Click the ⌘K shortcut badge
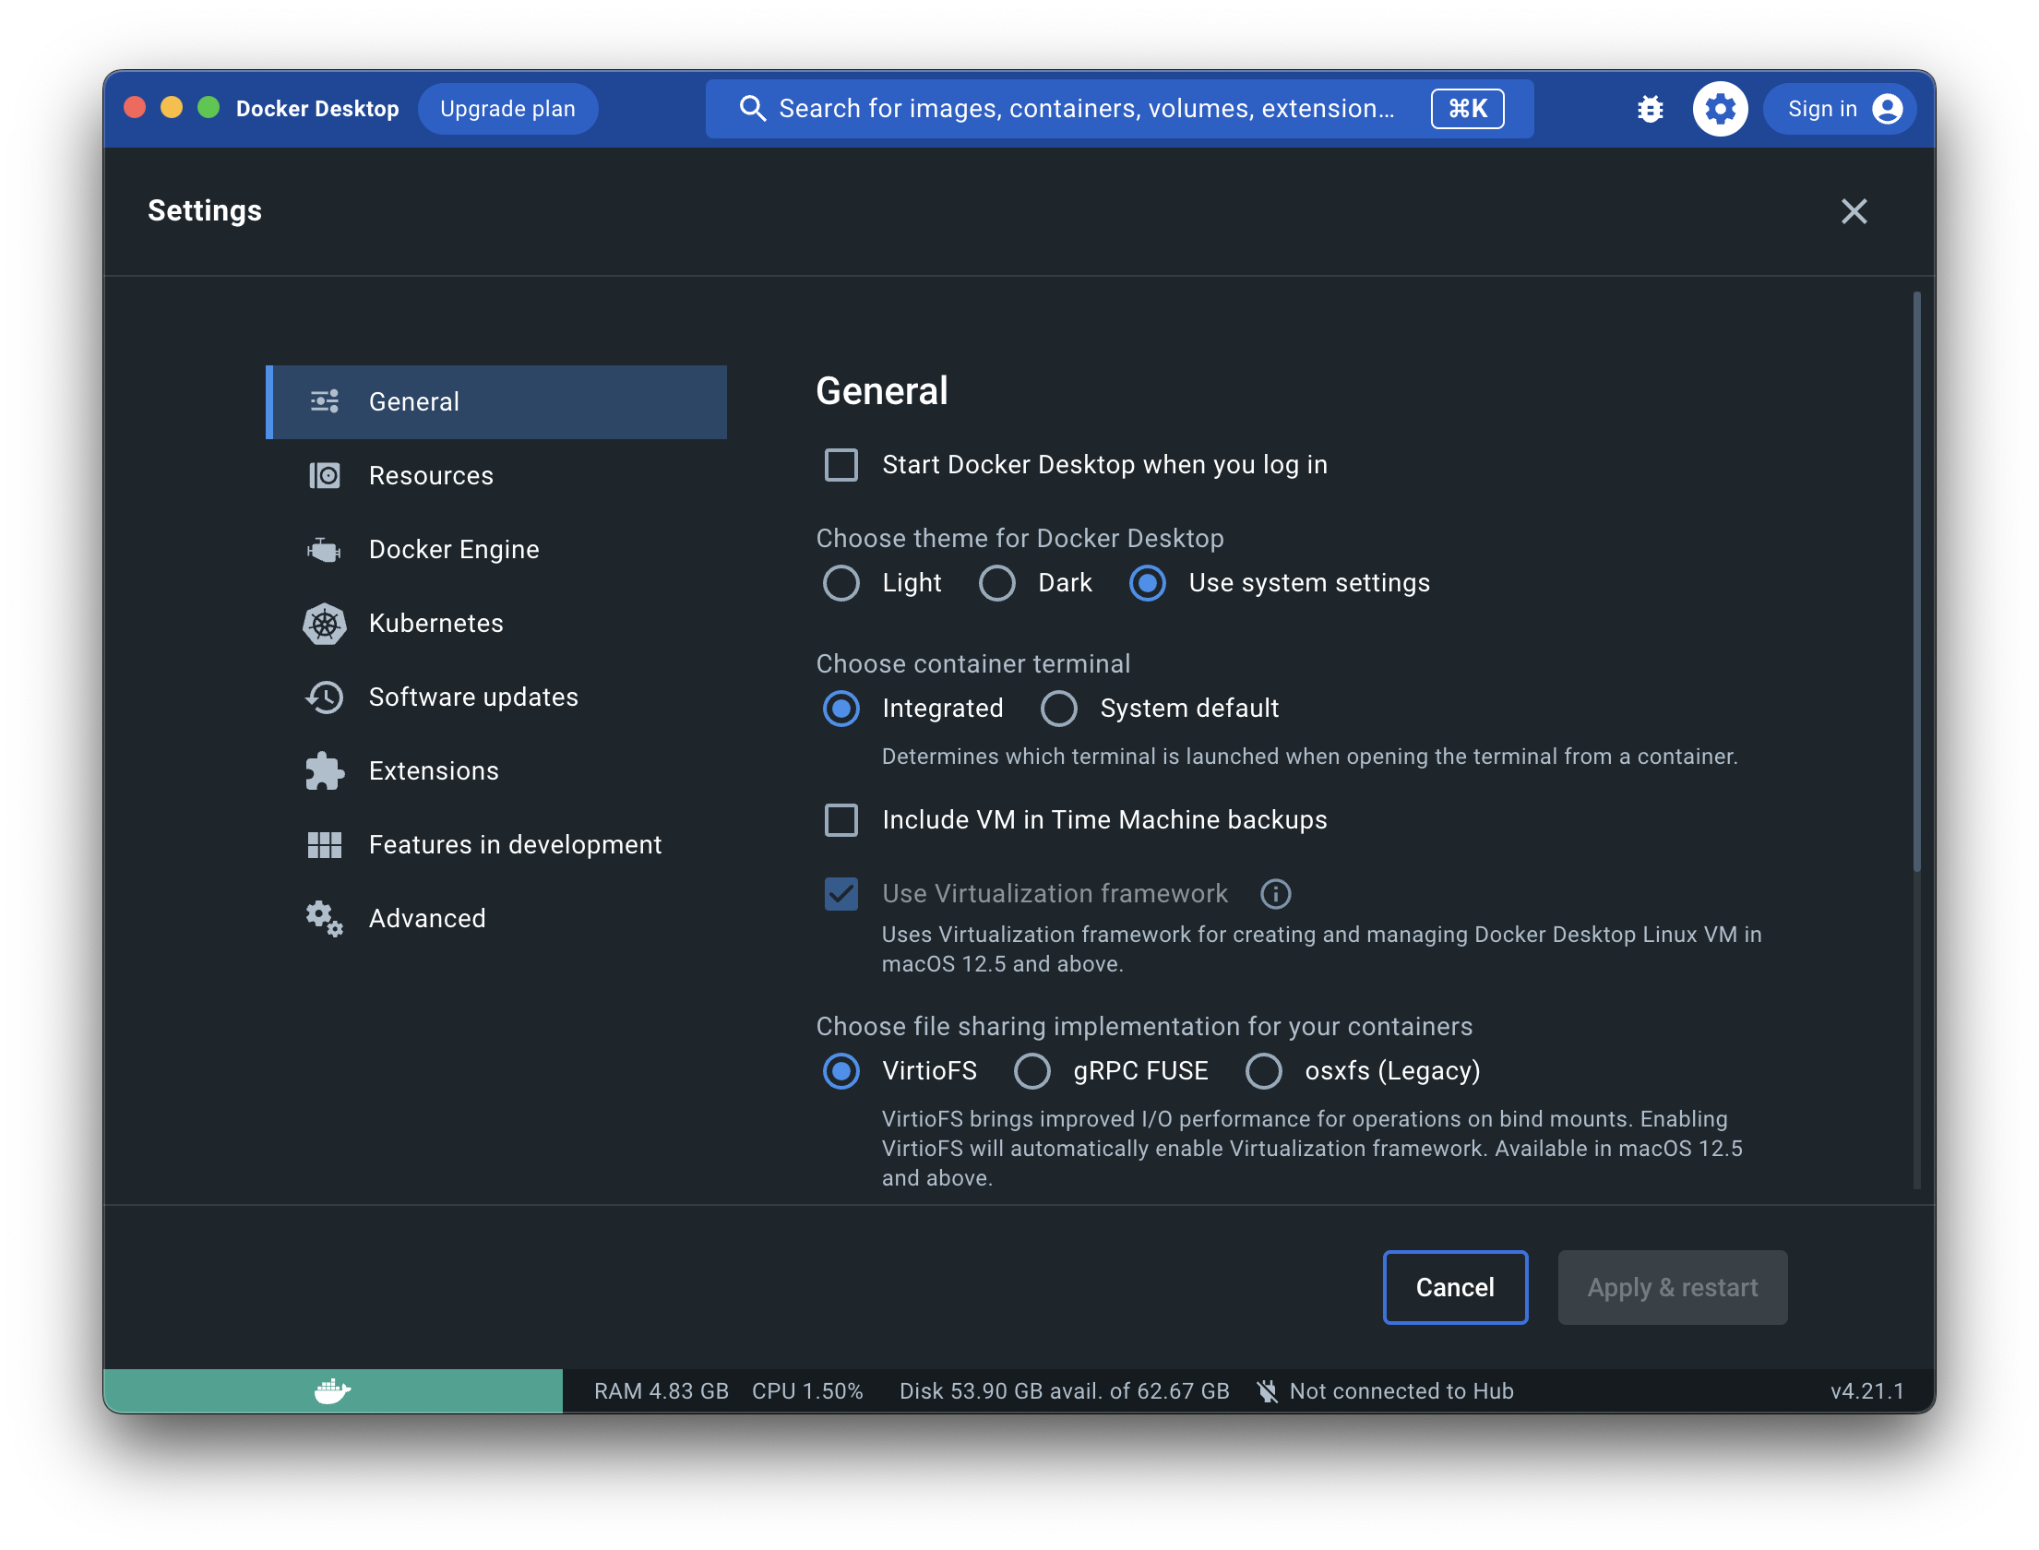This screenshot has width=2039, height=1550. coord(1468,109)
